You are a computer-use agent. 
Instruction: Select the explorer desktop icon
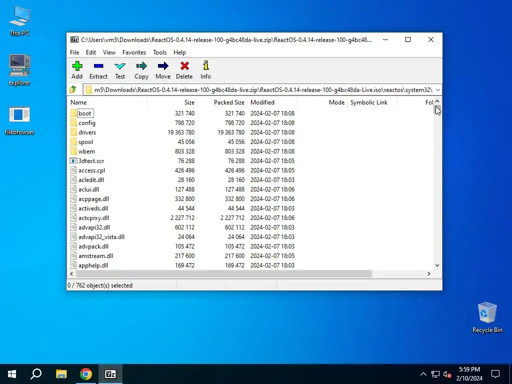19,70
